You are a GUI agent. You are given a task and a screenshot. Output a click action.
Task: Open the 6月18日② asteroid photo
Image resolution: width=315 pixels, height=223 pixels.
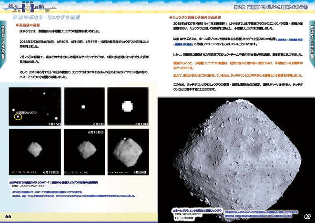(x=84, y=152)
